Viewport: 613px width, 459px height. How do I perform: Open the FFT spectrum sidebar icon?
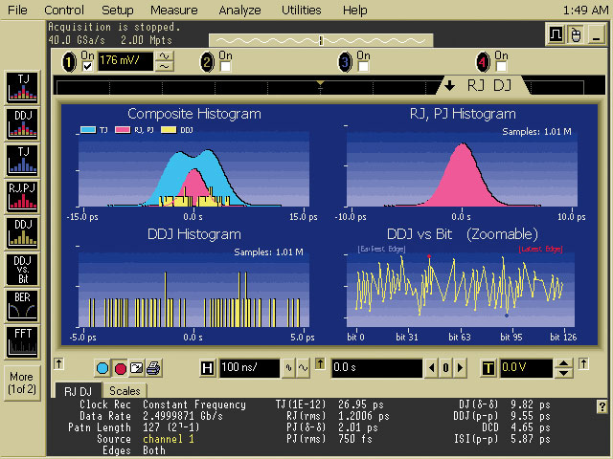coord(22,341)
